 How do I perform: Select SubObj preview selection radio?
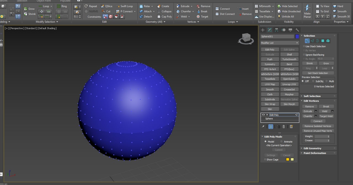point(313,81)
